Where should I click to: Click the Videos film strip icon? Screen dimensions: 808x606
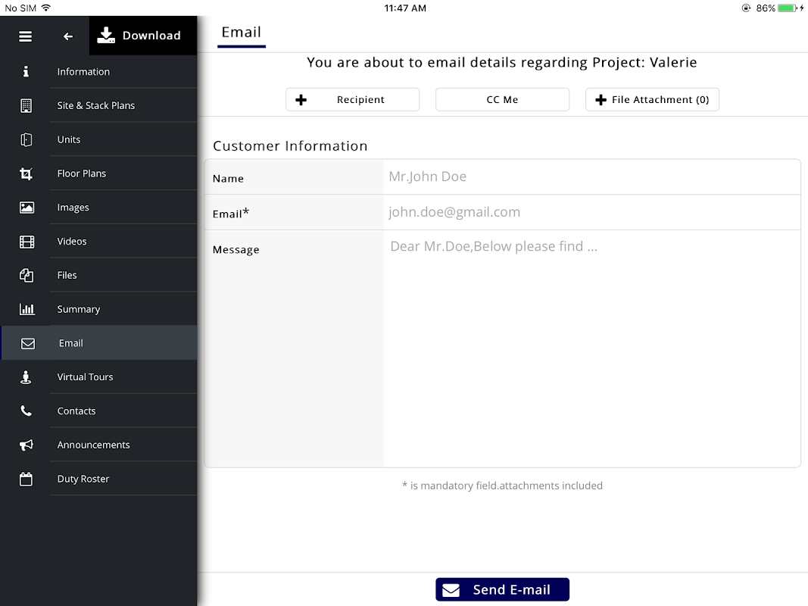click(27, 242)
